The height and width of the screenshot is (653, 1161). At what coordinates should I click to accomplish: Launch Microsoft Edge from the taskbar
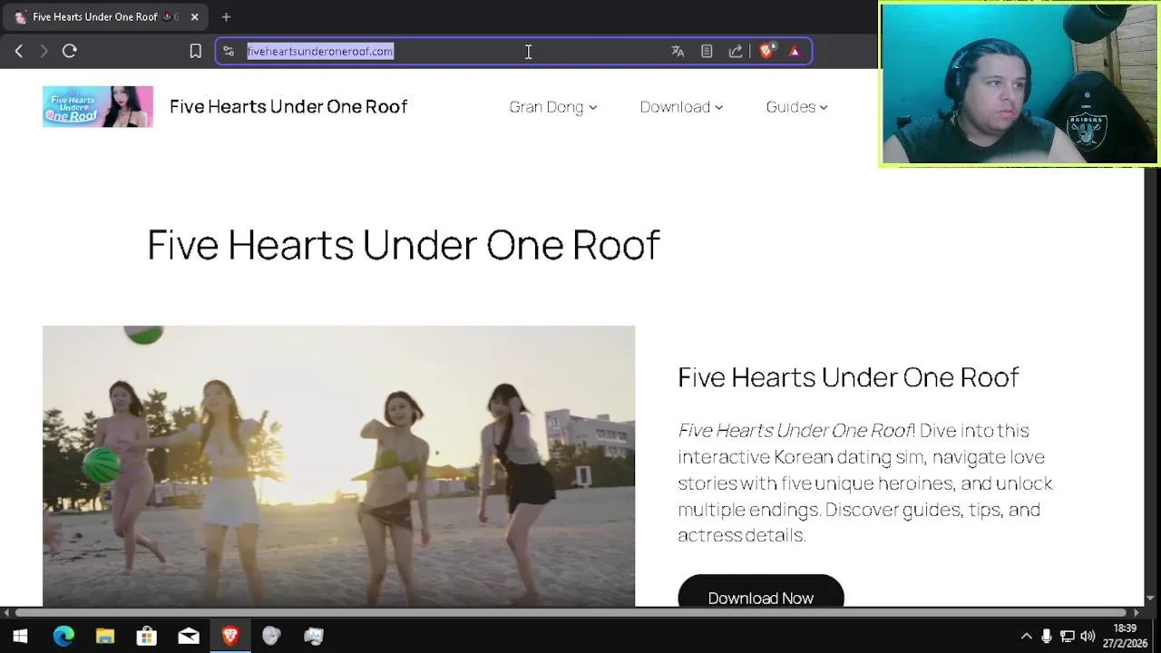tap(63, 636)
